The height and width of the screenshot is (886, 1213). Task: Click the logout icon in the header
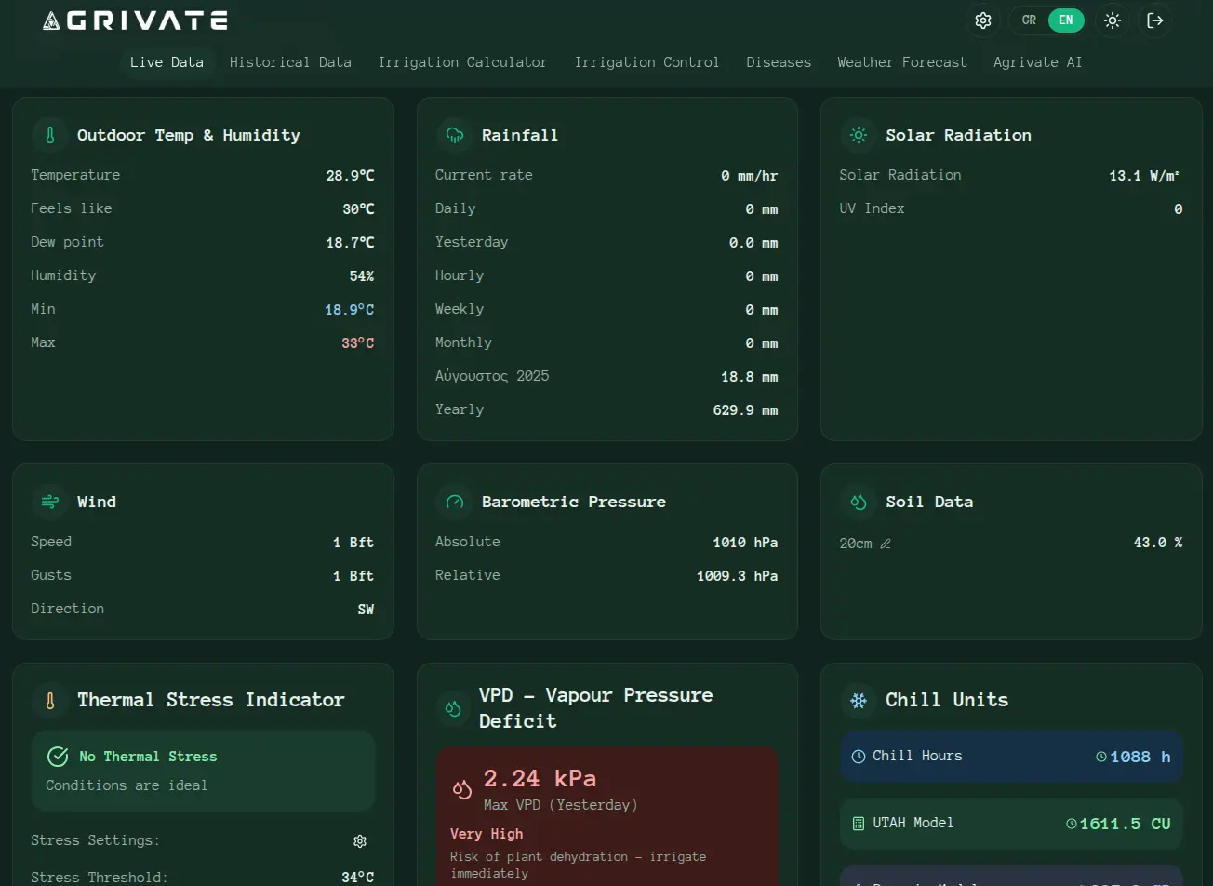(1155, 20)
